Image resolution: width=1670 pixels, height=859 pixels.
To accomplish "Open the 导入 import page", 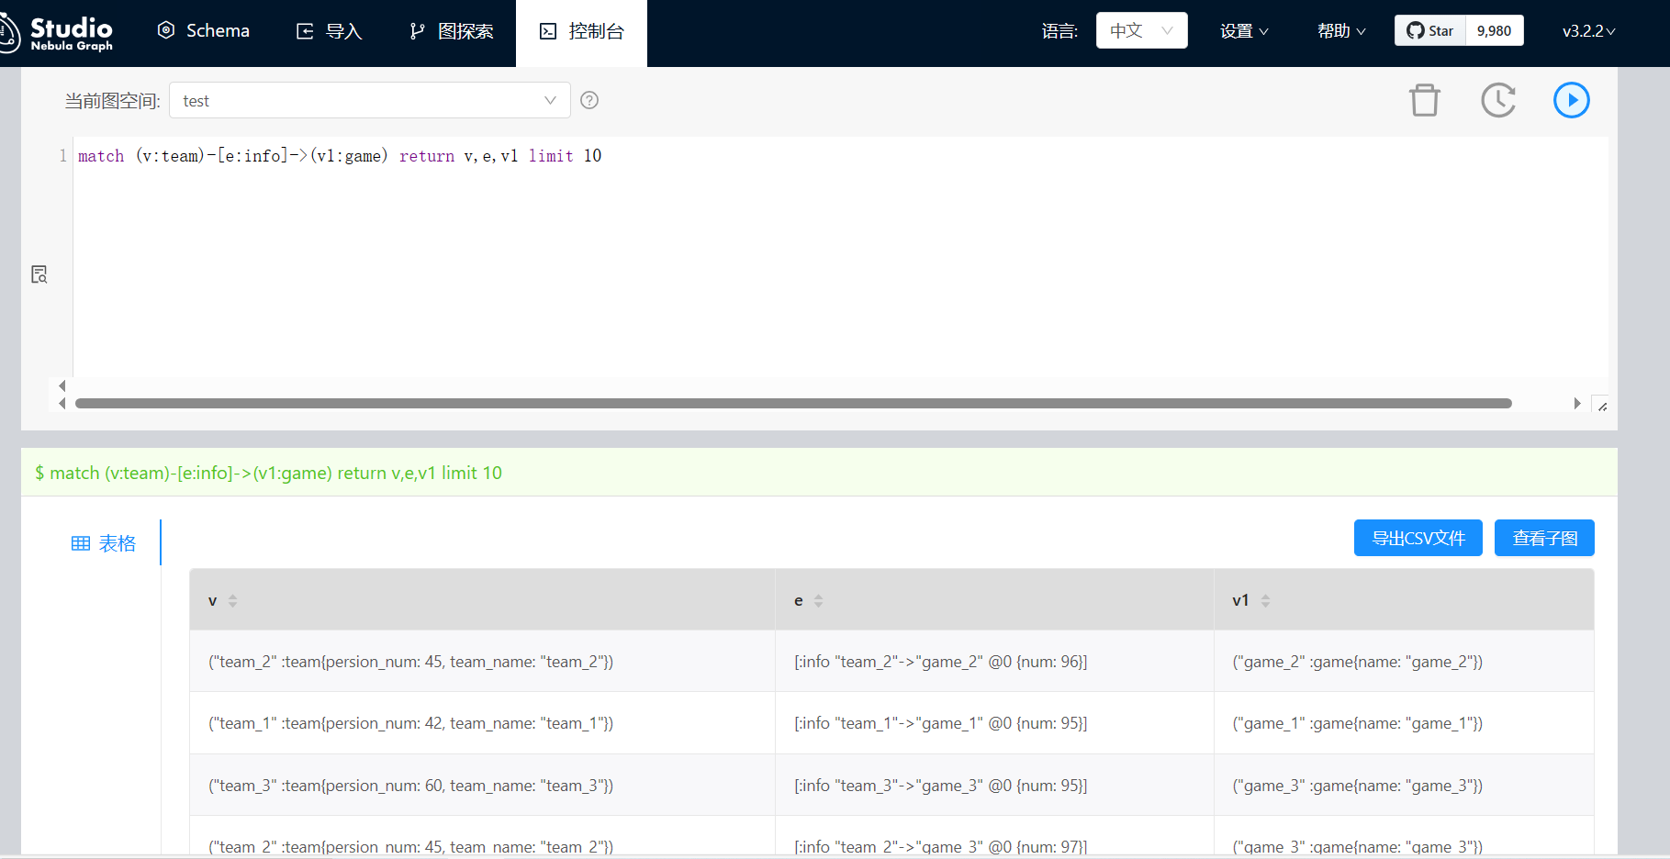I will [x=329, y=30].
